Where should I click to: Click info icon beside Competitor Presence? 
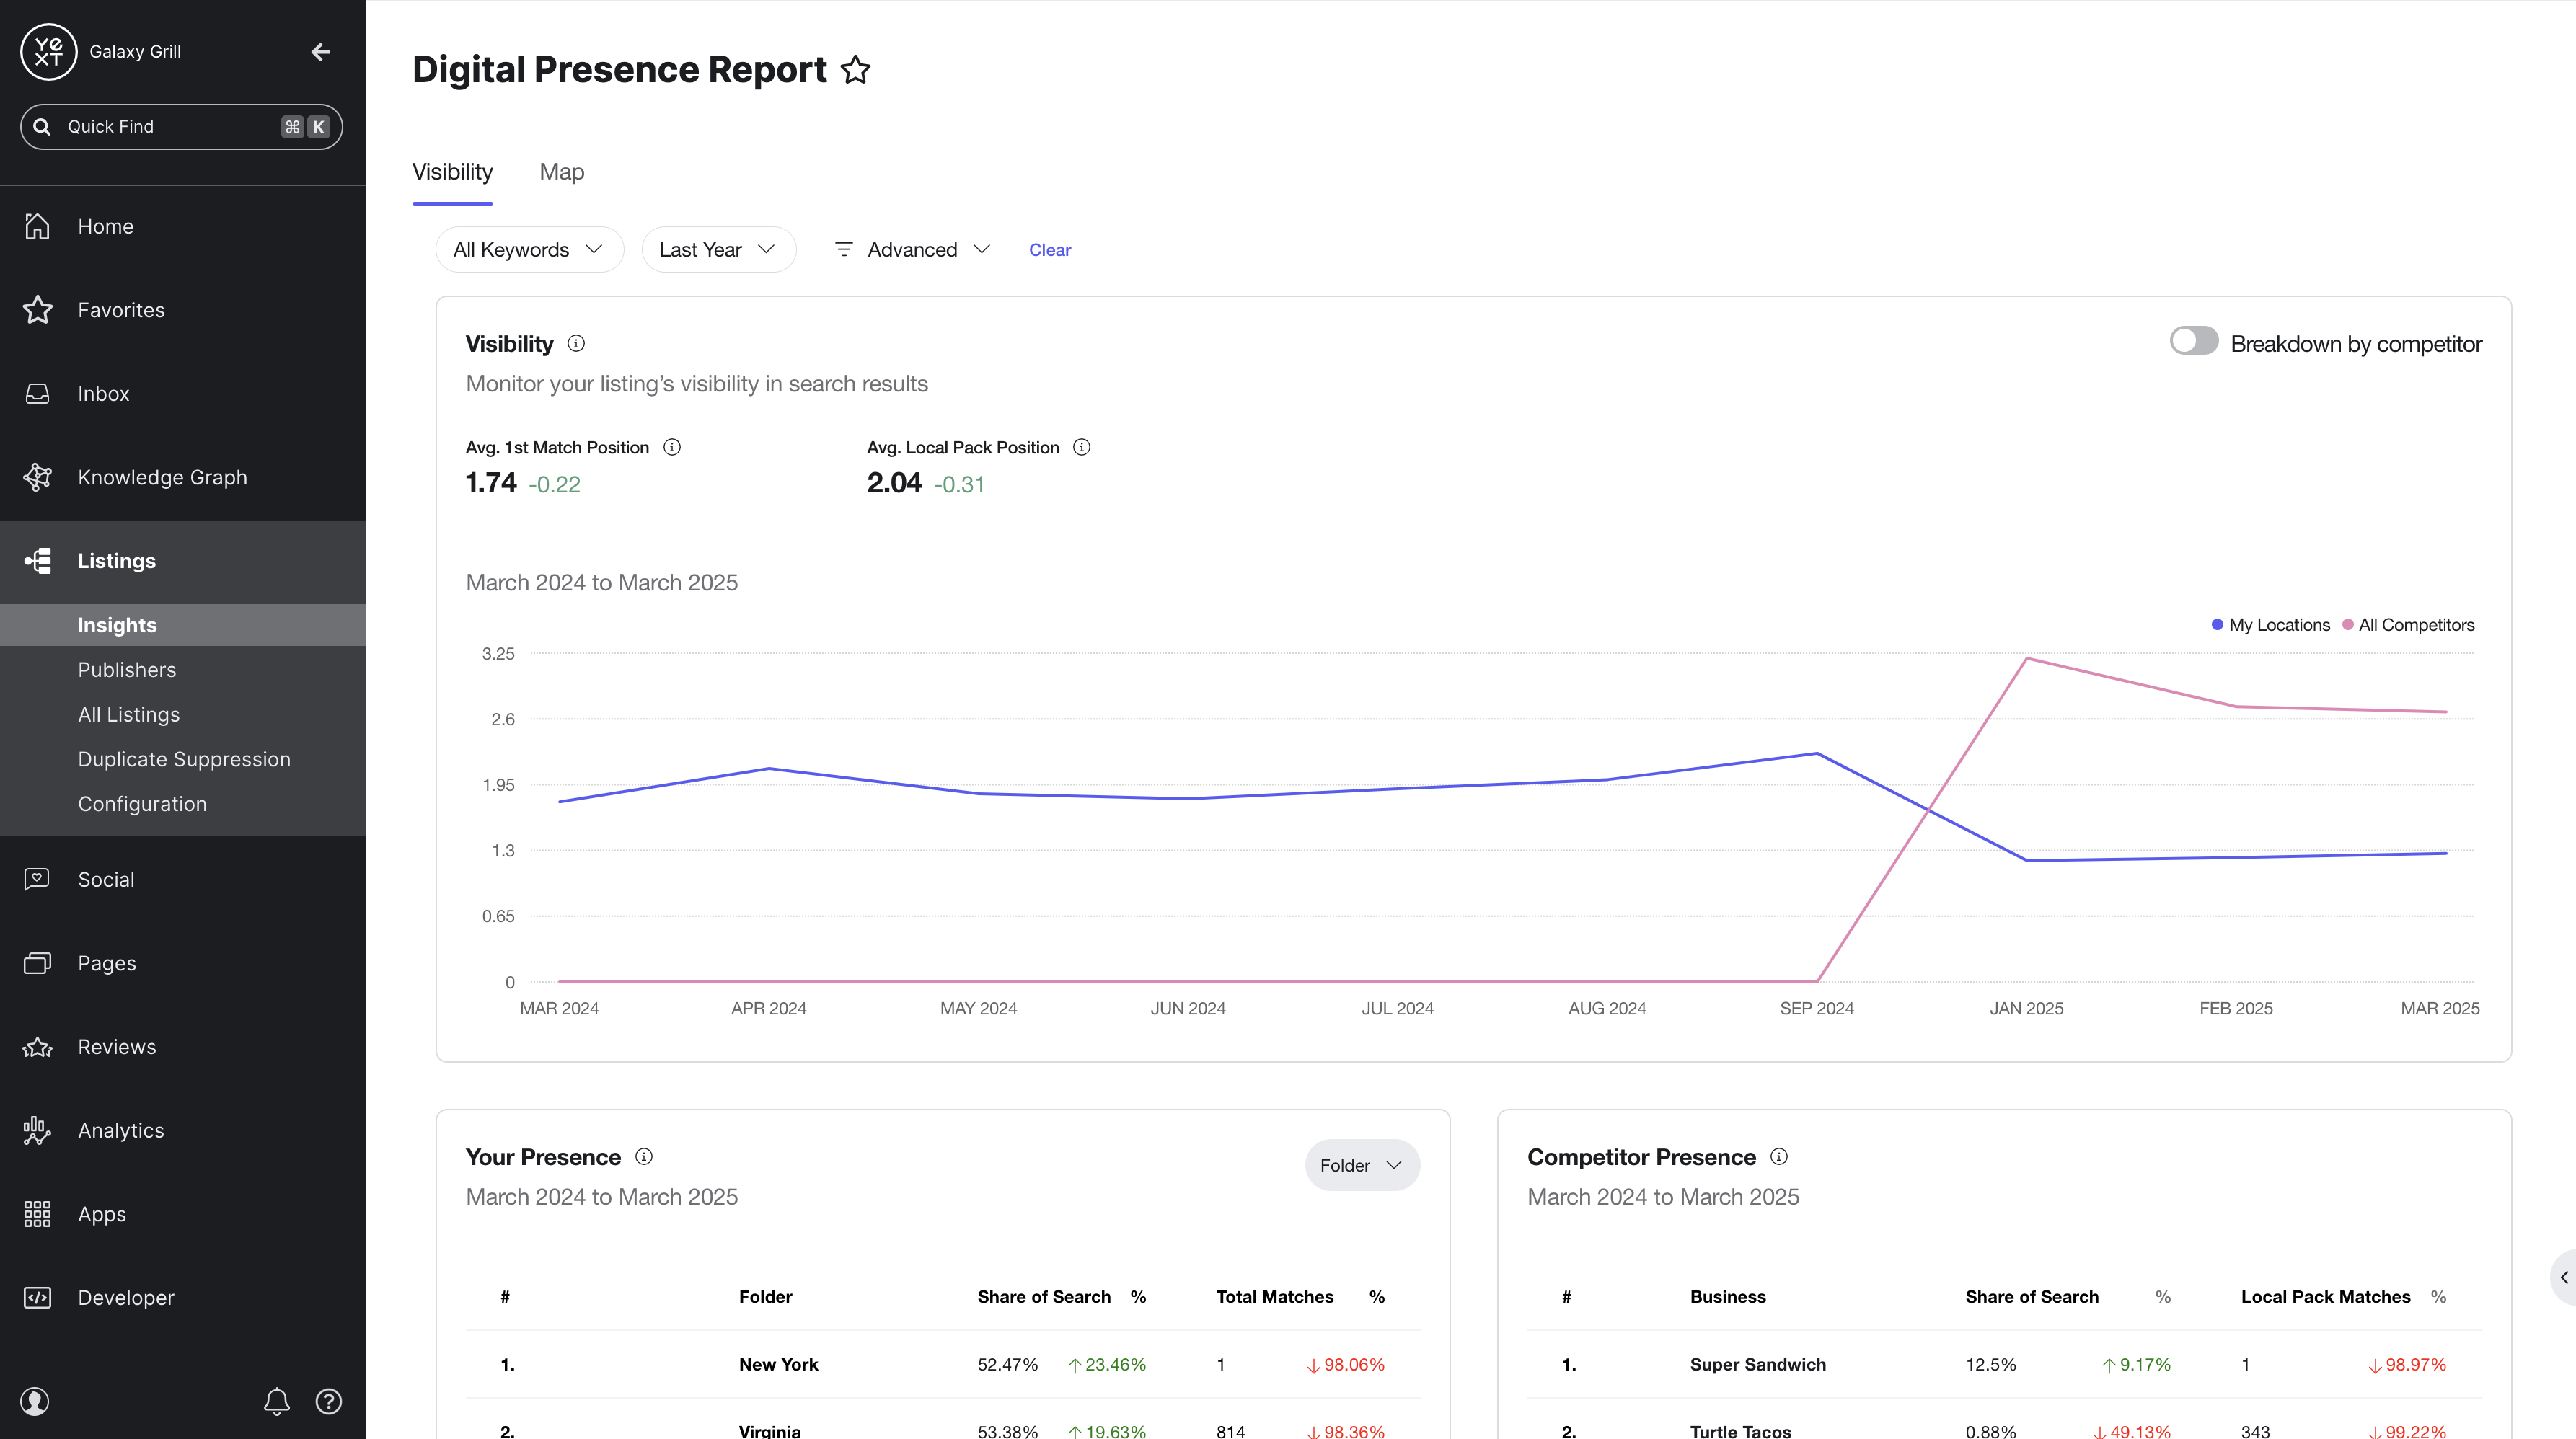(1778, 1156)
